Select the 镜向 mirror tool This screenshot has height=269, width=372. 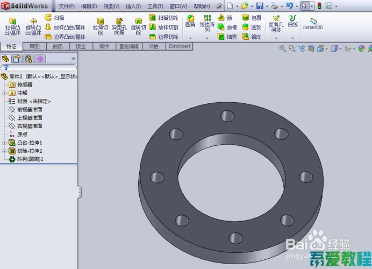pyautogui.click(x=252, y=37)
